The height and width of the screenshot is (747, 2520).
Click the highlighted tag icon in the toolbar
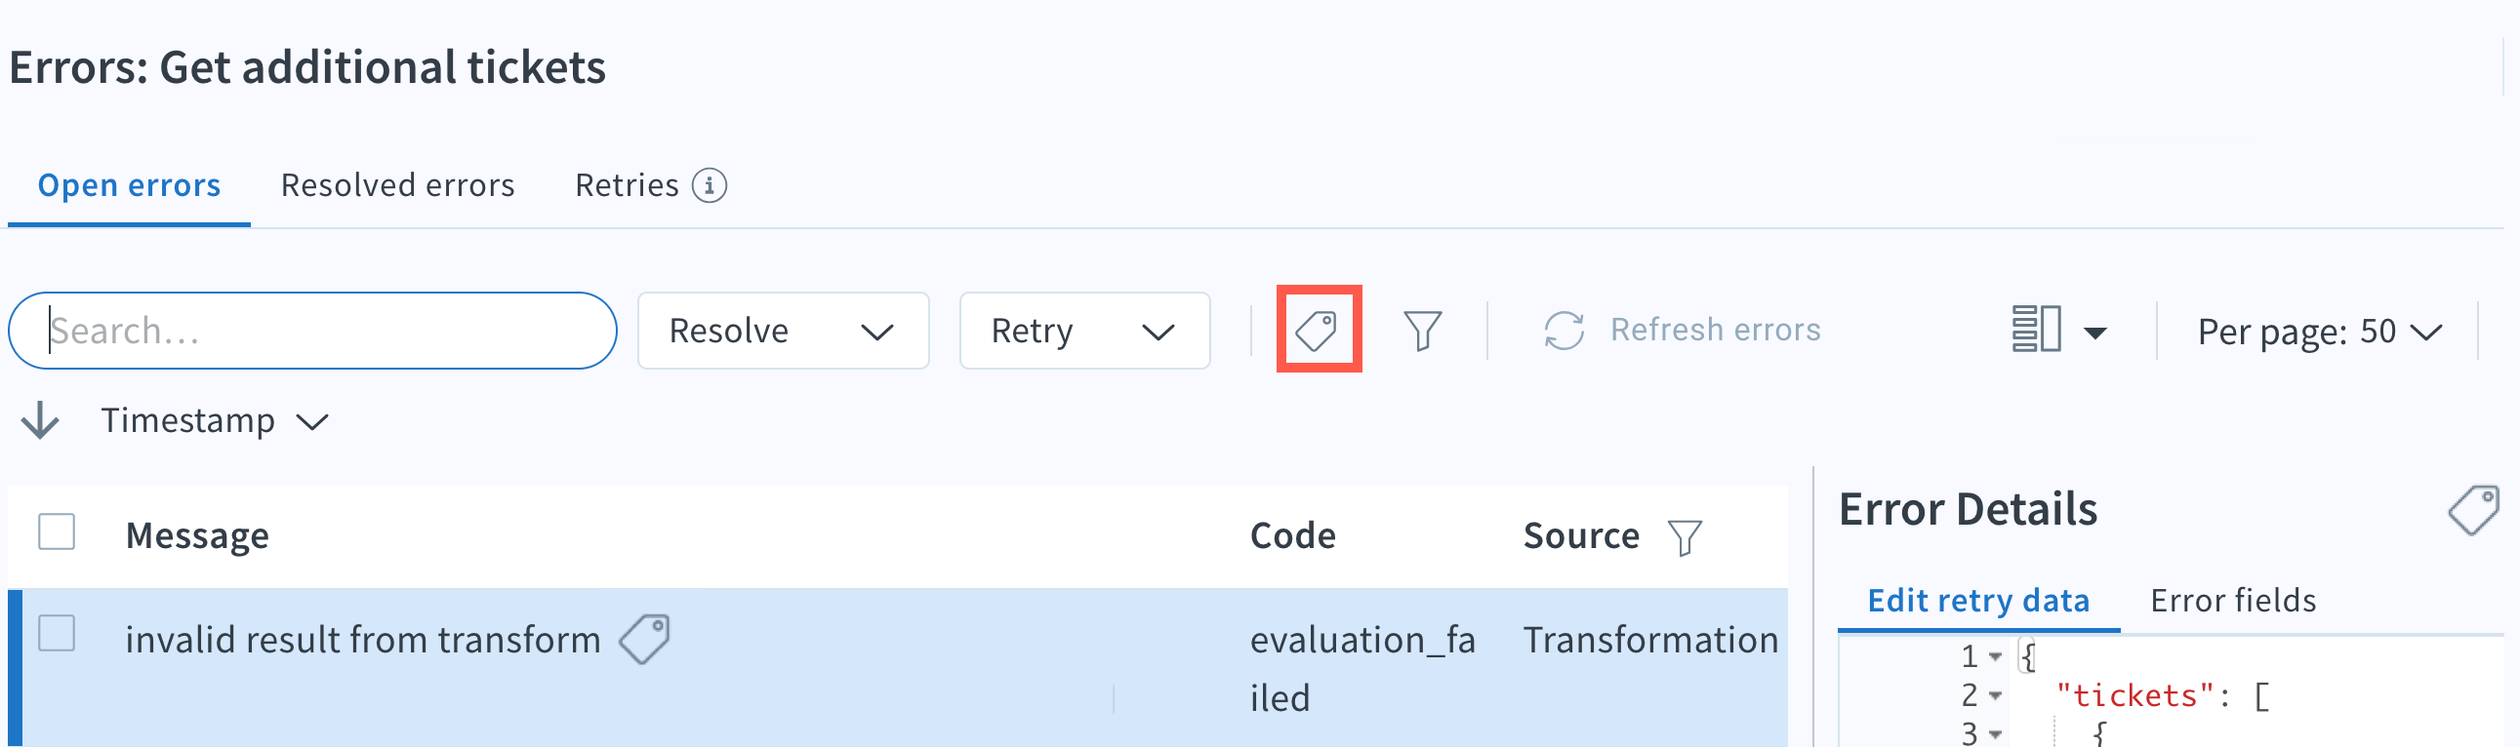1318,331
